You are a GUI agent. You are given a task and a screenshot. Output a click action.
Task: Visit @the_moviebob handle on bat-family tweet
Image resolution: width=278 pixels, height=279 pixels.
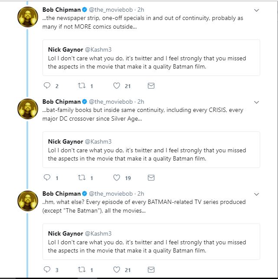pyautogui.click(x=111, y=102)
